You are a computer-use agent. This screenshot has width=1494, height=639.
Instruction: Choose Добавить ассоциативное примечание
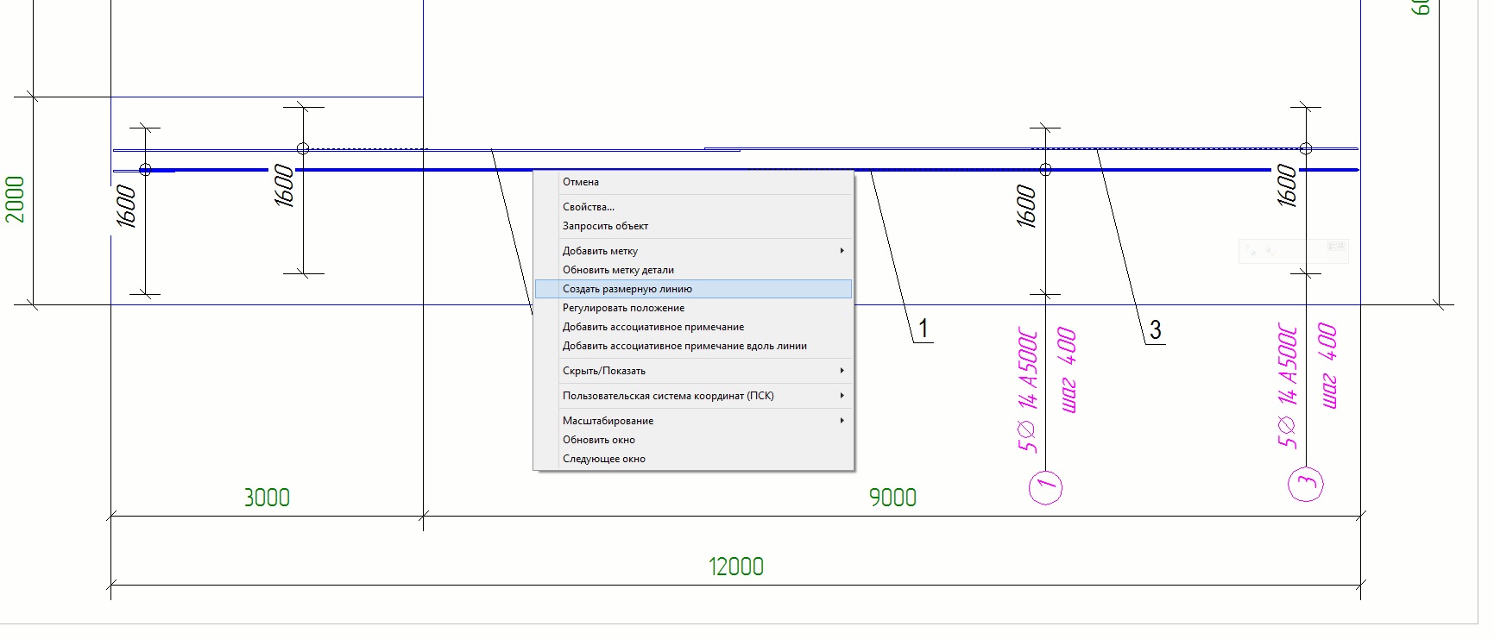653,327
